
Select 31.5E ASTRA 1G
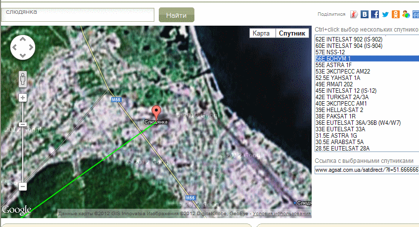(367, 136)
